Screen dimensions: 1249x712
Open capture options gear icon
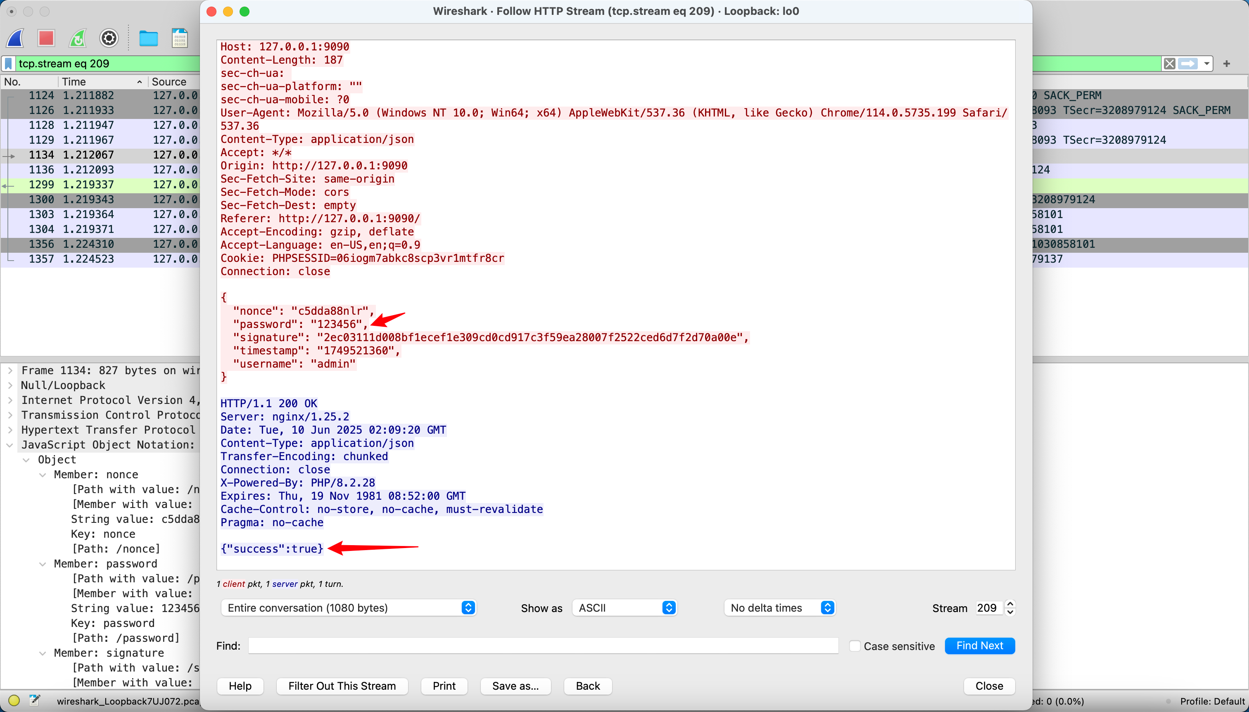coord(109,38)
